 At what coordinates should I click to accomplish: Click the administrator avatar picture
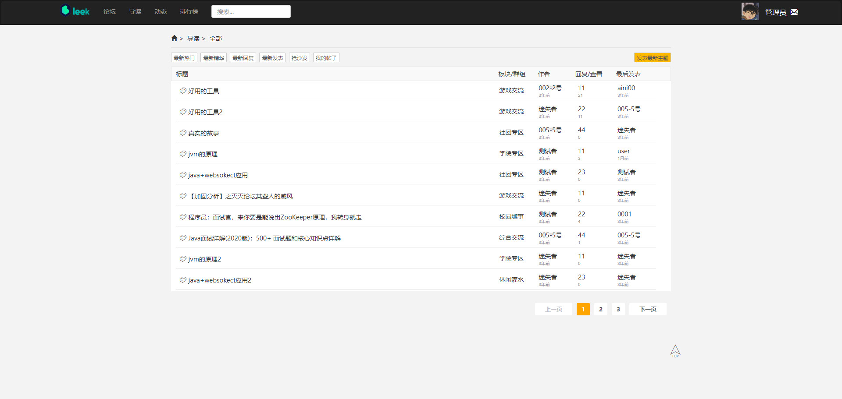(750, 11)
